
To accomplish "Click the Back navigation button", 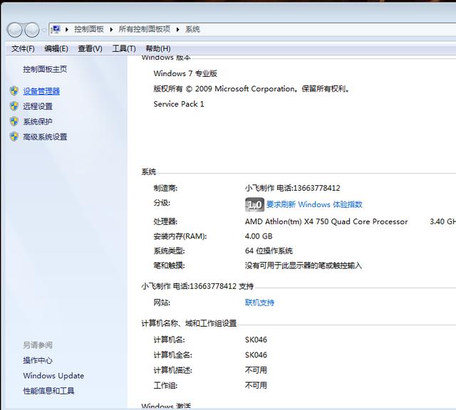I will point(14,30).
